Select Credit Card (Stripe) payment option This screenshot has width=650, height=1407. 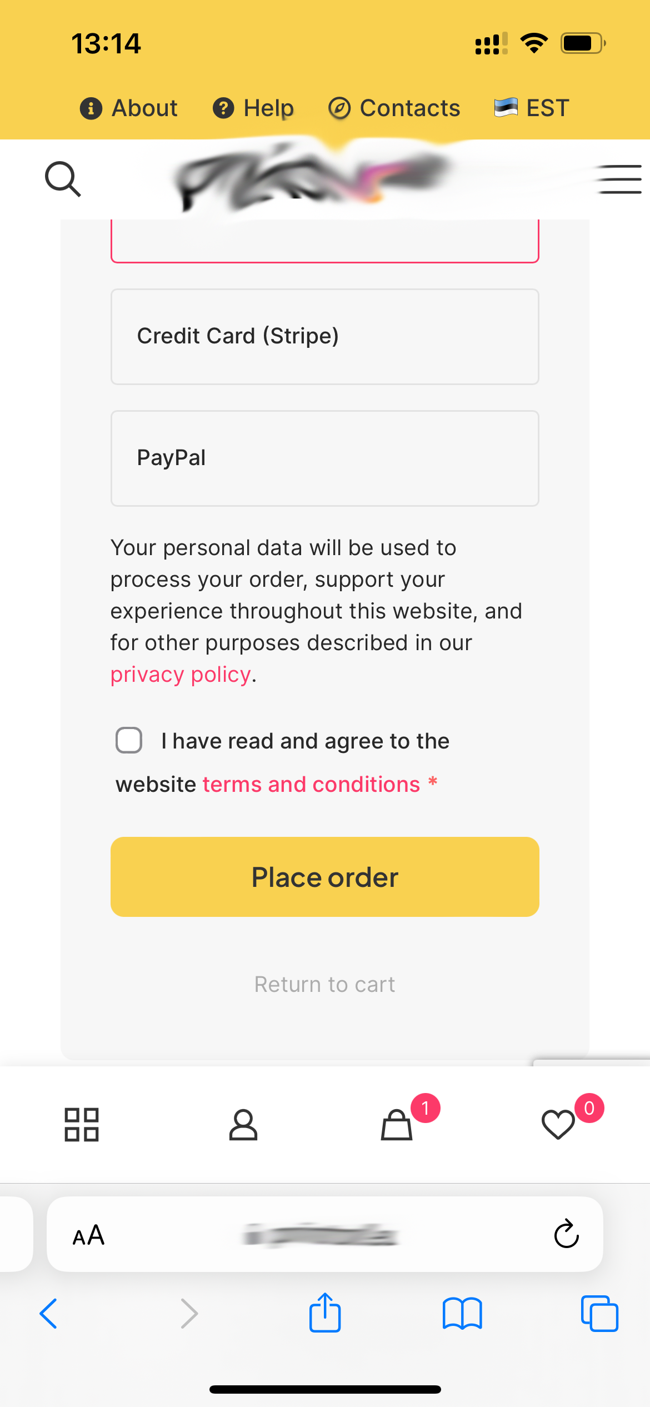[x=325, y=336]
